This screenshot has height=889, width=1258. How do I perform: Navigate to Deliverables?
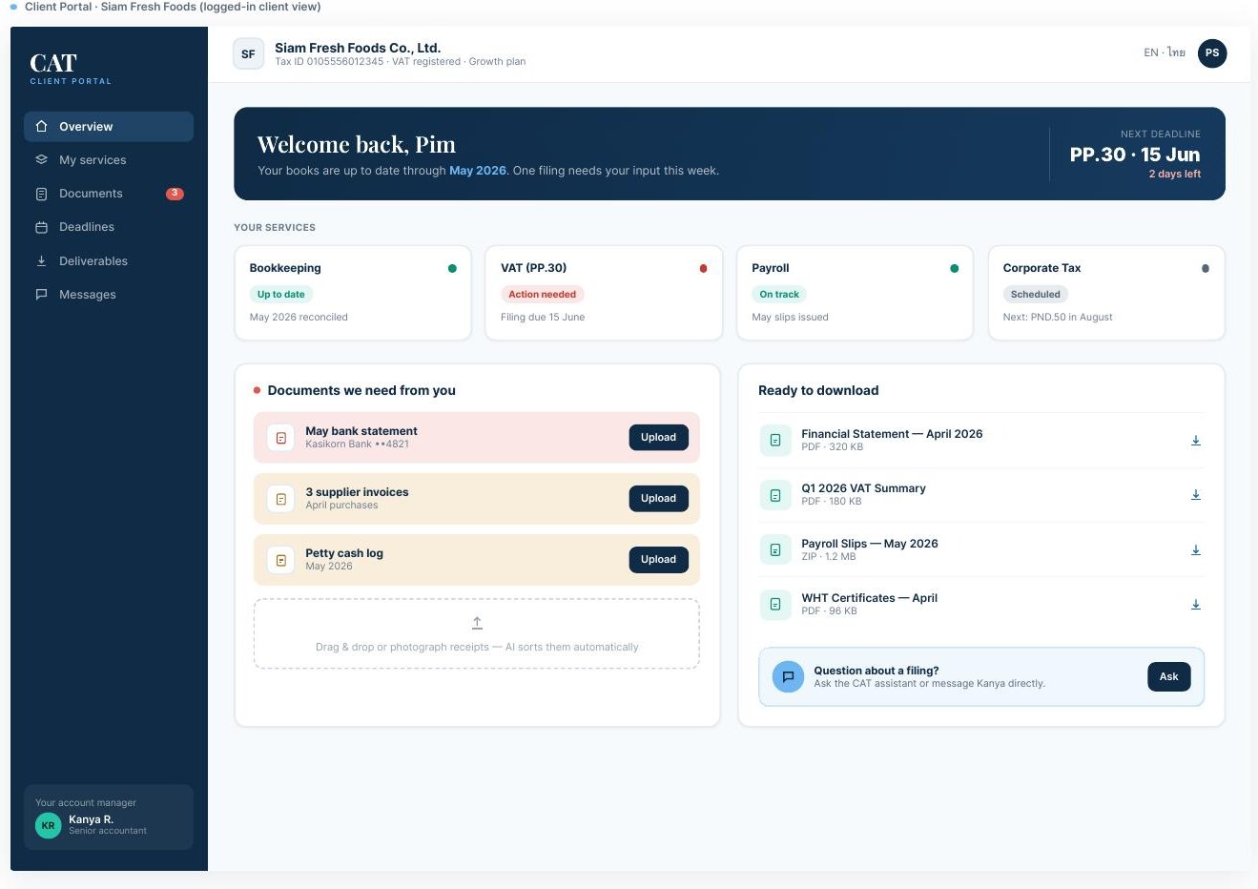109,260
